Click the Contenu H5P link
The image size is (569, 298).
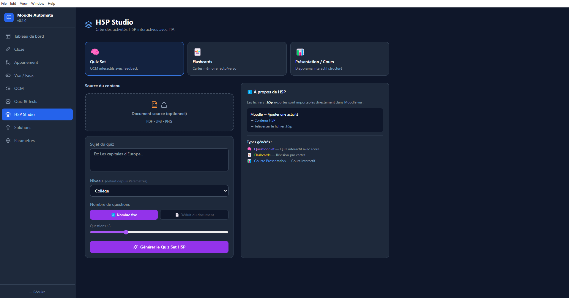tap(265, 120)
